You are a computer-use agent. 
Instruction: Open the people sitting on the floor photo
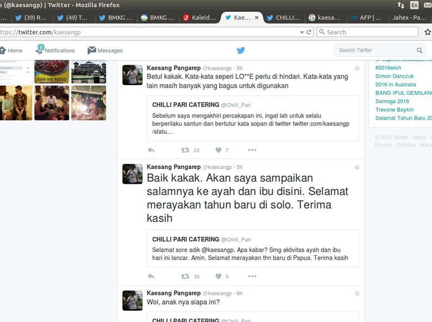pos(52,103)
